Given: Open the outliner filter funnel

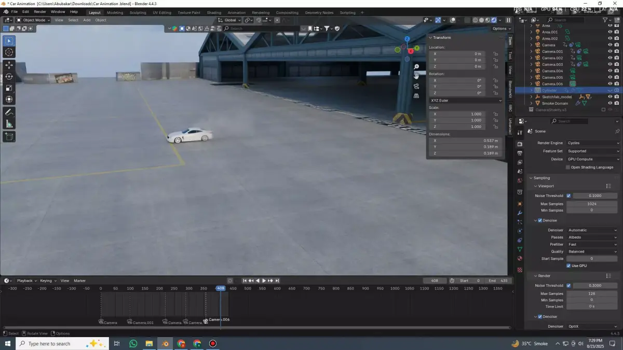Looking at the screenshot, I should pos(605,20).
